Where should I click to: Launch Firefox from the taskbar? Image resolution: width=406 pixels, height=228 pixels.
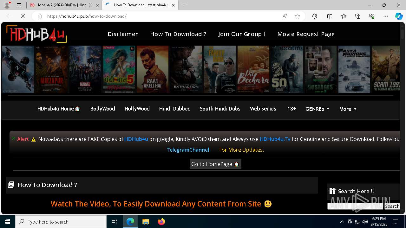[161, 222]
